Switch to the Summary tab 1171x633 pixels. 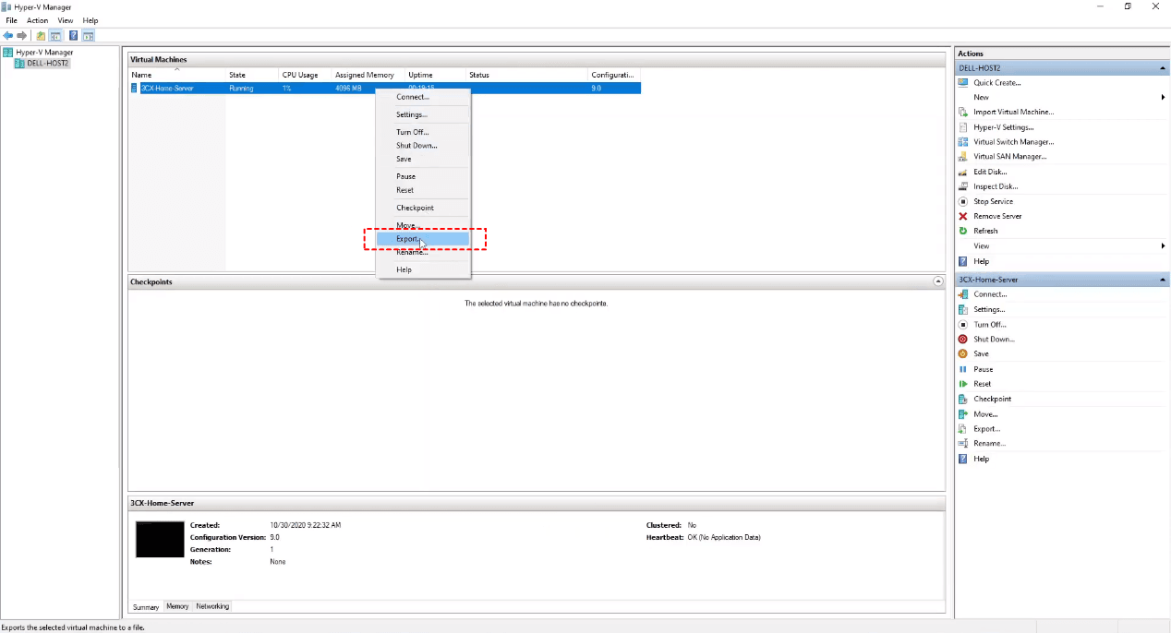[x=146, y=606]
